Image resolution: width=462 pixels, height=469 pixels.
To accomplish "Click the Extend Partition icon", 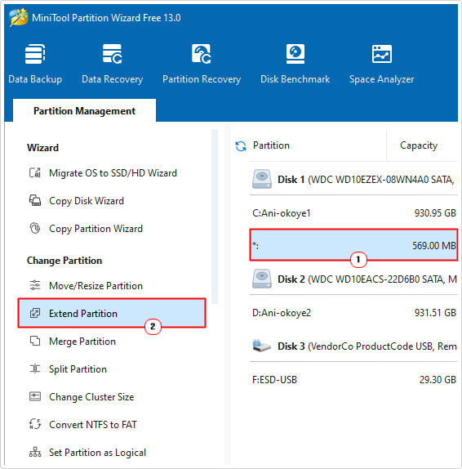I will [35, 313].
